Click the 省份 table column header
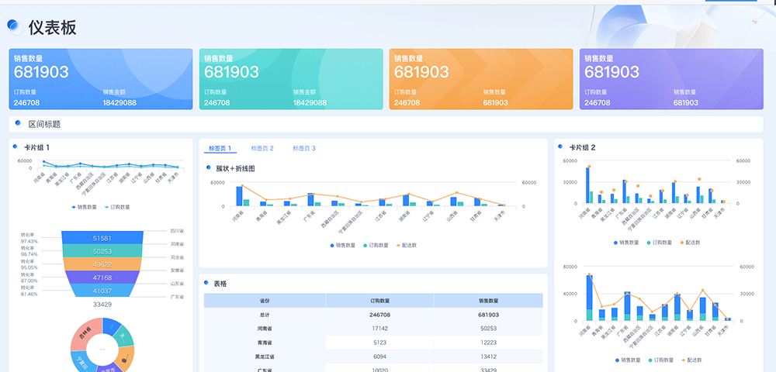This screenshot has height=372, width=776. (265, 301)
